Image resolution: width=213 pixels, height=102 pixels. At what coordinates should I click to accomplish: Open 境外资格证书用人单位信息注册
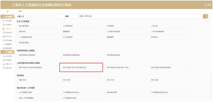tap(81, 67)
